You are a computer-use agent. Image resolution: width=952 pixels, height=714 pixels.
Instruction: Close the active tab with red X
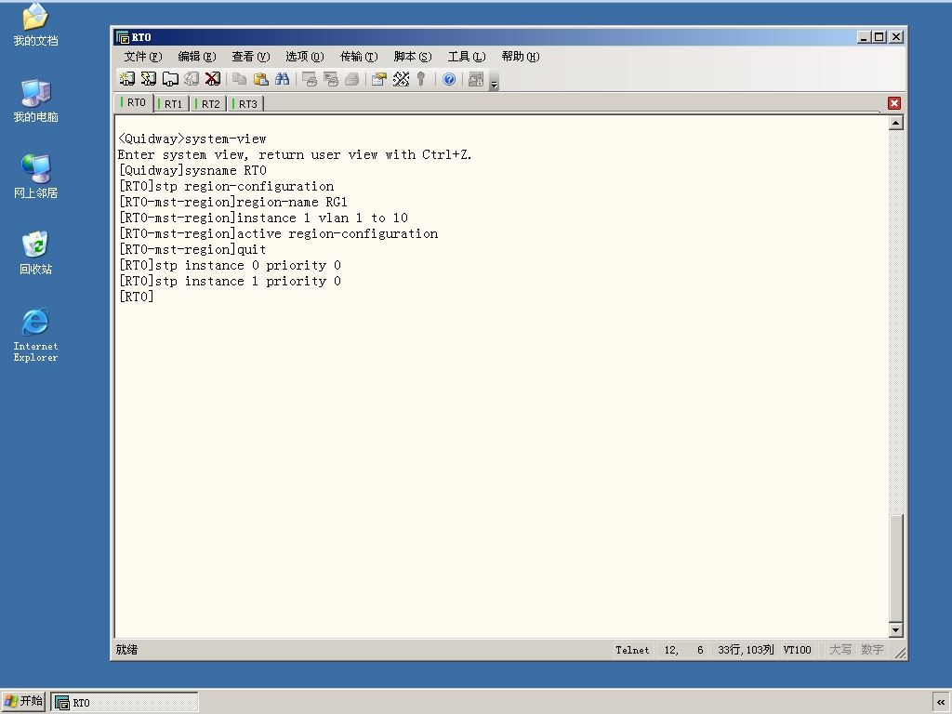[893, 103]
